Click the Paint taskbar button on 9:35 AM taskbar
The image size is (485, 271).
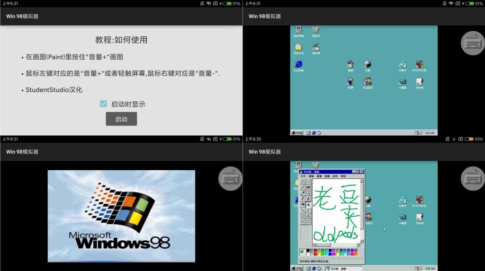coord(344,269)
